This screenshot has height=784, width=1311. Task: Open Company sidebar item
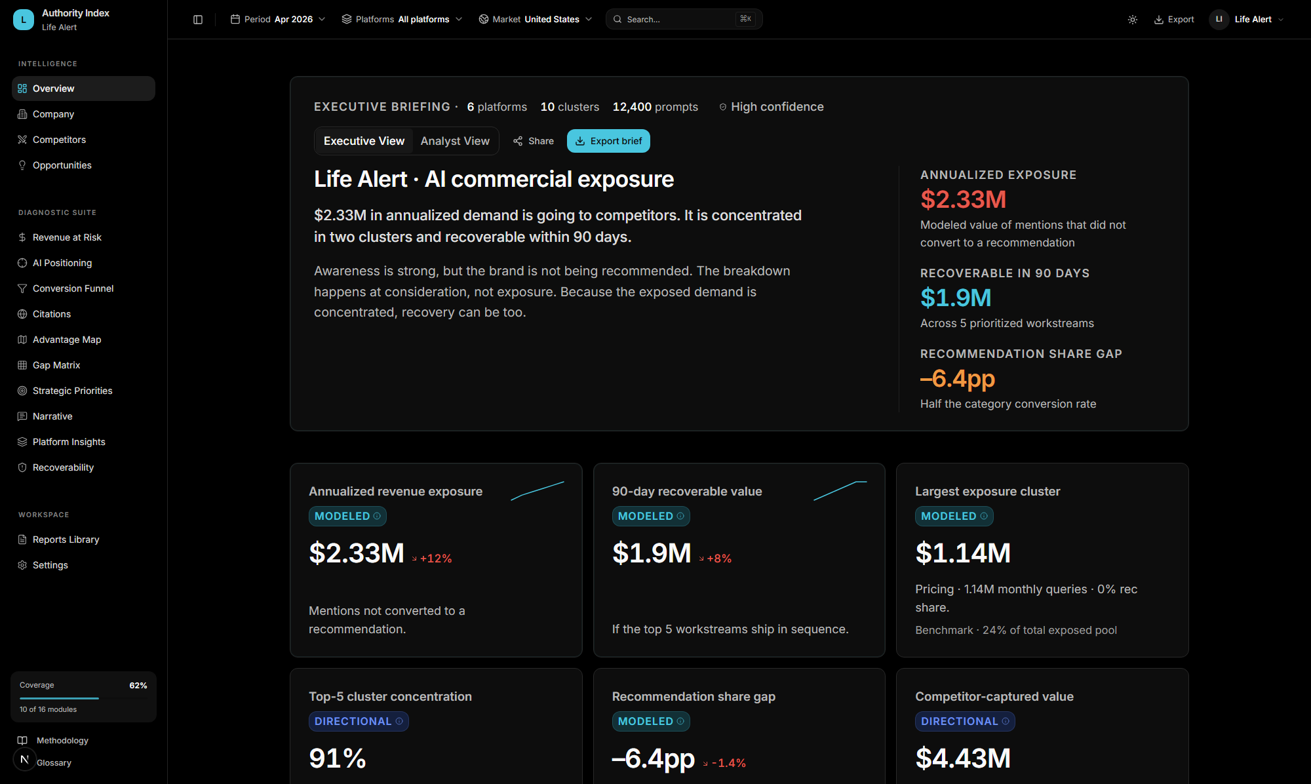click(x=83, y=114)
